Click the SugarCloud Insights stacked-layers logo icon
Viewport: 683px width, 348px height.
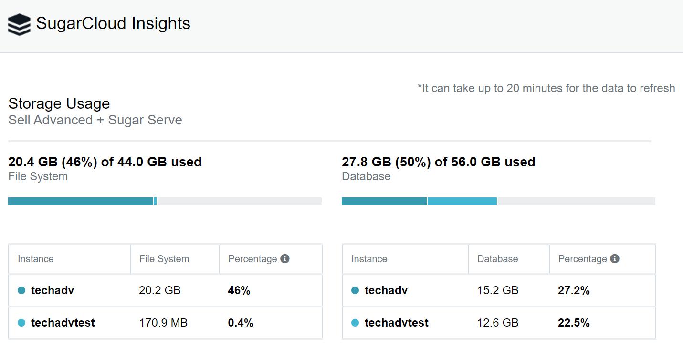(19, 23)
